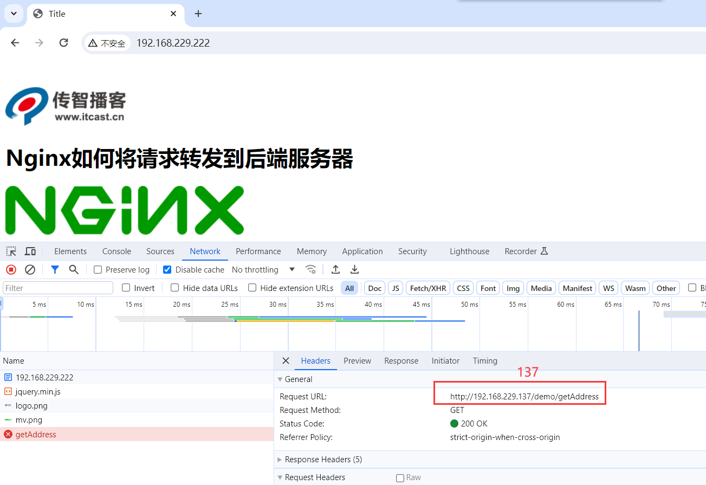Viewport: 706px width, 485px height.
Task: Select the All request type filter
Action: pyautogui.click(x=349, y=288)
